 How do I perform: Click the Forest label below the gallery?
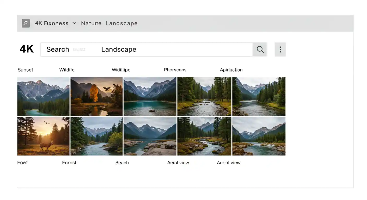point(69,162)
